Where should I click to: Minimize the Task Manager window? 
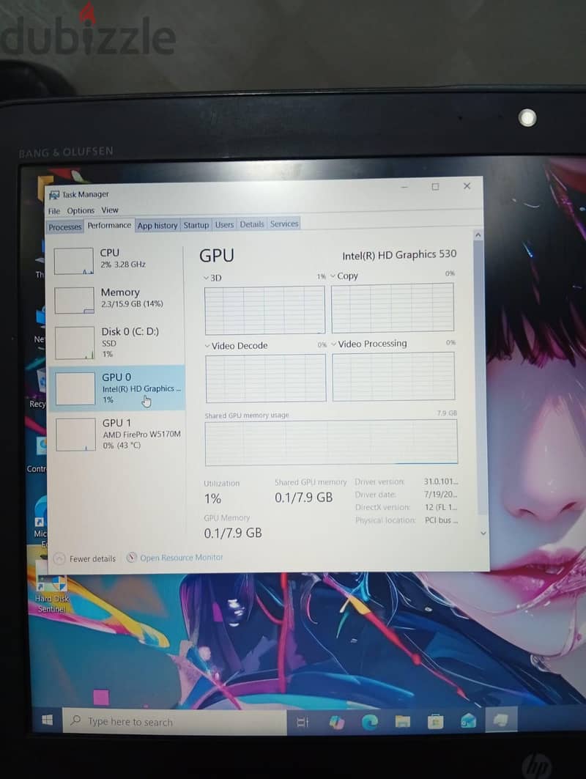coord(404,188)
